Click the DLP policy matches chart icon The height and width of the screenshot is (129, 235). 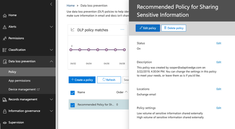(x=73, y=30)
